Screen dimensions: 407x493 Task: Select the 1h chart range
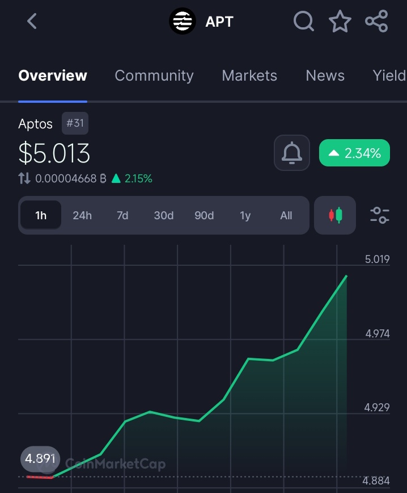pos(41,215)
